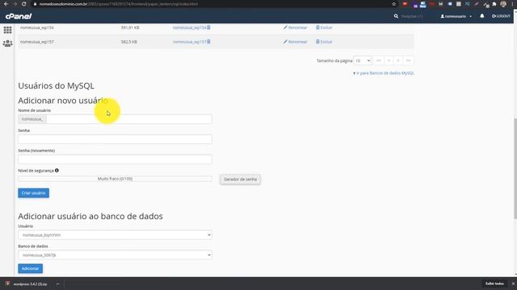
Task: Click the browser forward arrow
Action: 15,4
